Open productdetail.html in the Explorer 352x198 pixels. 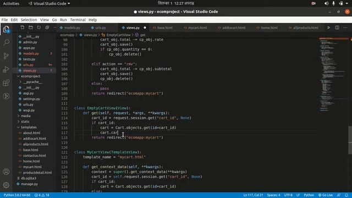[x=37, y=172]
